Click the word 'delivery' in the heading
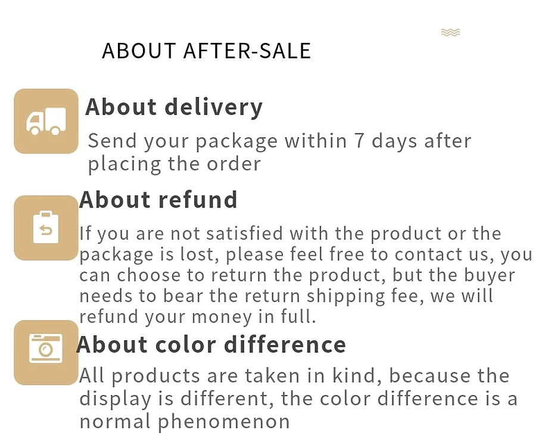 pos(213,108)
